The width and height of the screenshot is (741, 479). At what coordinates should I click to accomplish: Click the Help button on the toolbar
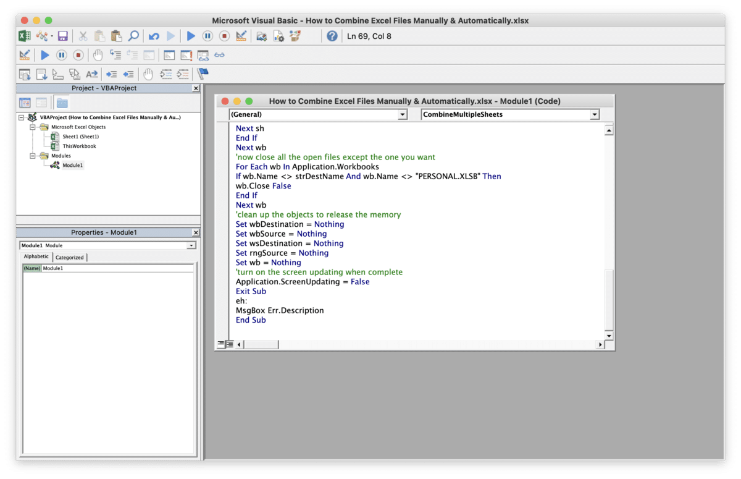tap(332, 36)
